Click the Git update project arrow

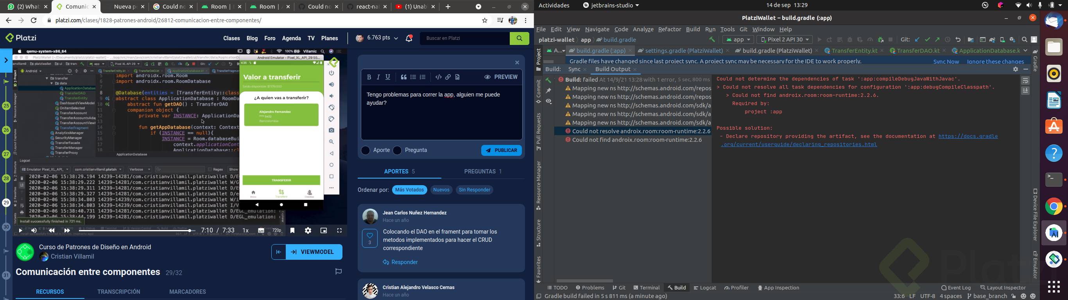pyautogui.click(x=917, y=40)
